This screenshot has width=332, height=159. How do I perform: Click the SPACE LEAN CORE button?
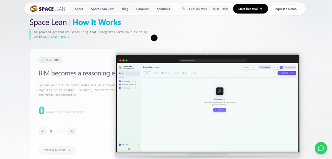click(57, 150)
